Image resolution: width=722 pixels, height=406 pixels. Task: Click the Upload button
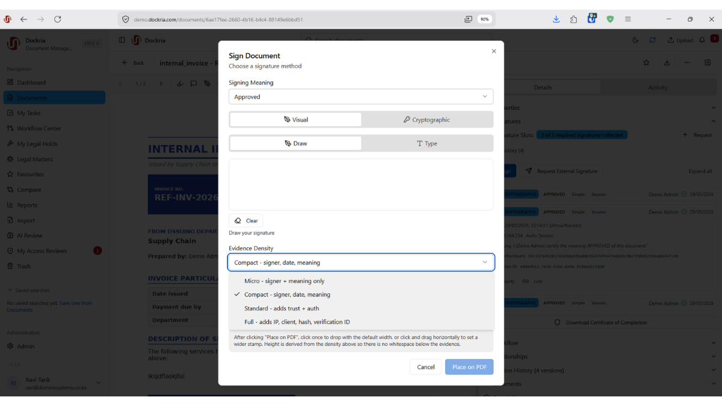[x=680, y=40]
